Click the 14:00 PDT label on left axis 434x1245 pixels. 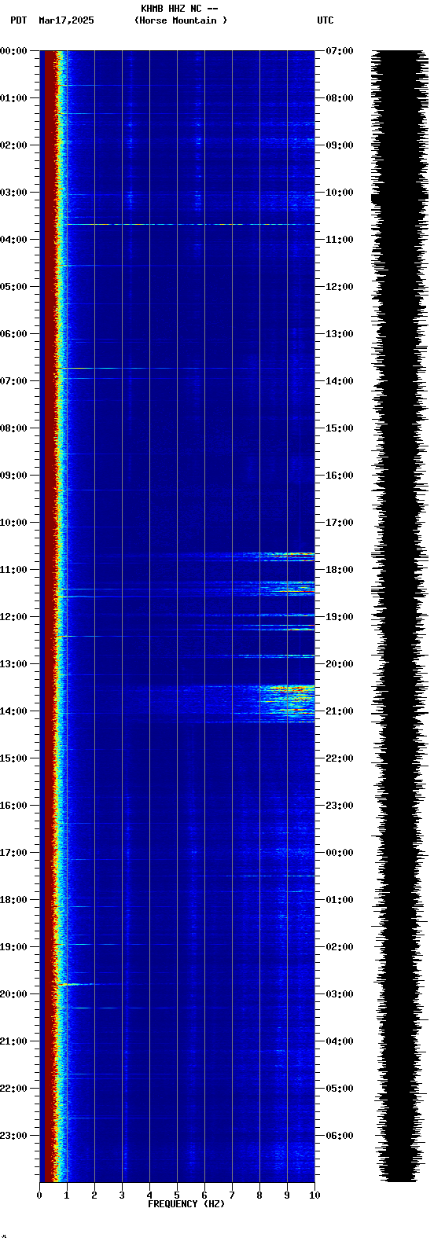click(14, 711)
